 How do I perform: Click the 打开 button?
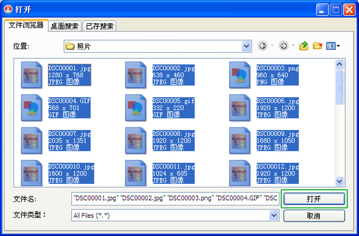314,199
